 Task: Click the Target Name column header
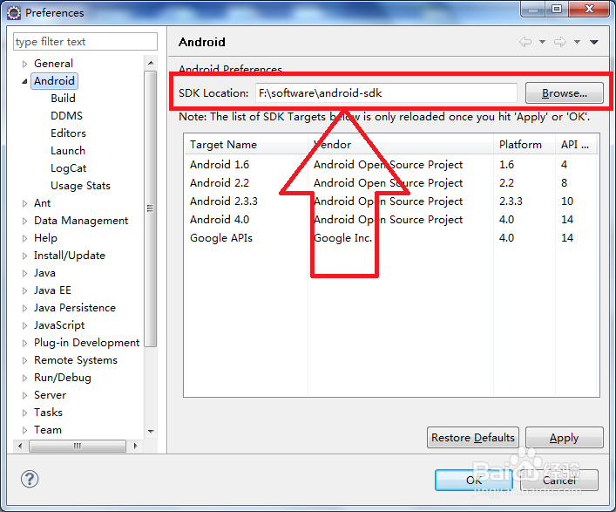point(246,144)
